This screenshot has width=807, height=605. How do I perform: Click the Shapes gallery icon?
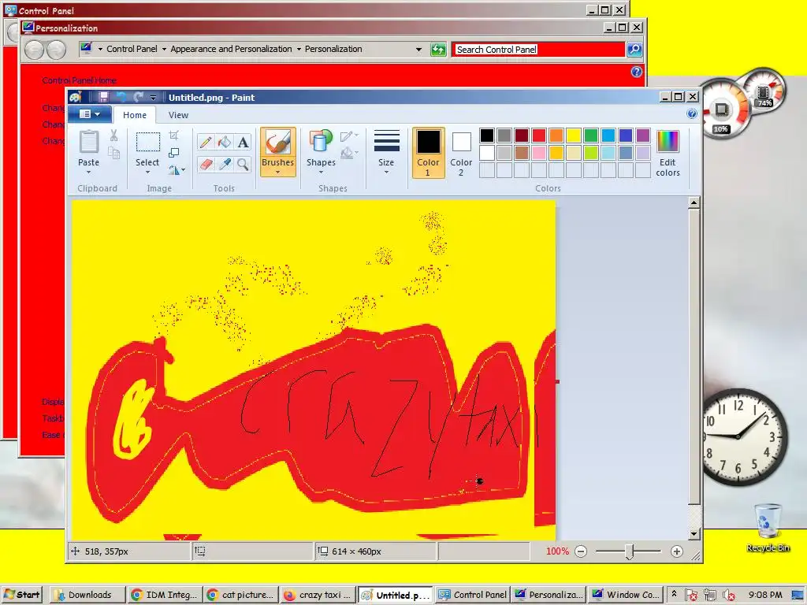(321, 141)
